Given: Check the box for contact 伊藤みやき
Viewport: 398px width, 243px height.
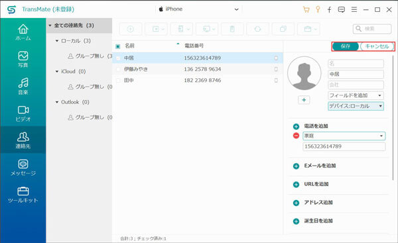Looking at the screenshot, I should point(118,69).
